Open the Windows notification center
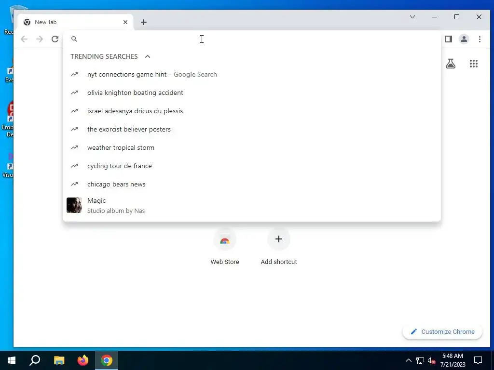The width and height of the screenshot is (494, 370). pyautogui.click(x=478, y=360)
